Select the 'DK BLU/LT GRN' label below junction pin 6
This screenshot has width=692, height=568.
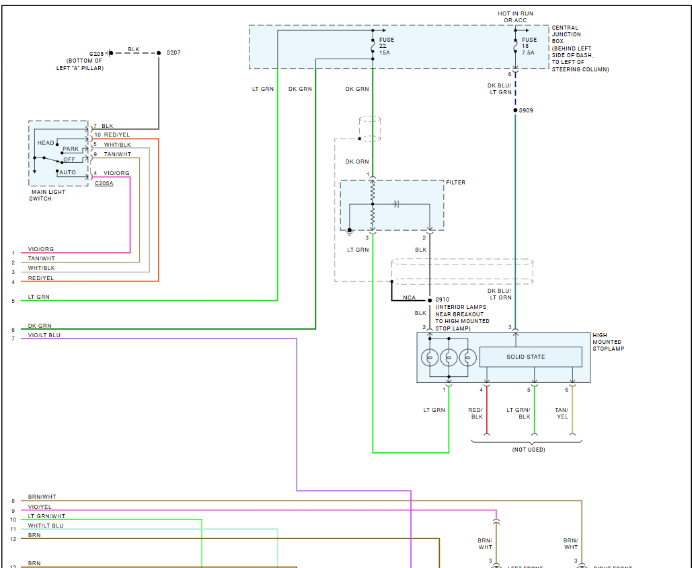[500, 90]
